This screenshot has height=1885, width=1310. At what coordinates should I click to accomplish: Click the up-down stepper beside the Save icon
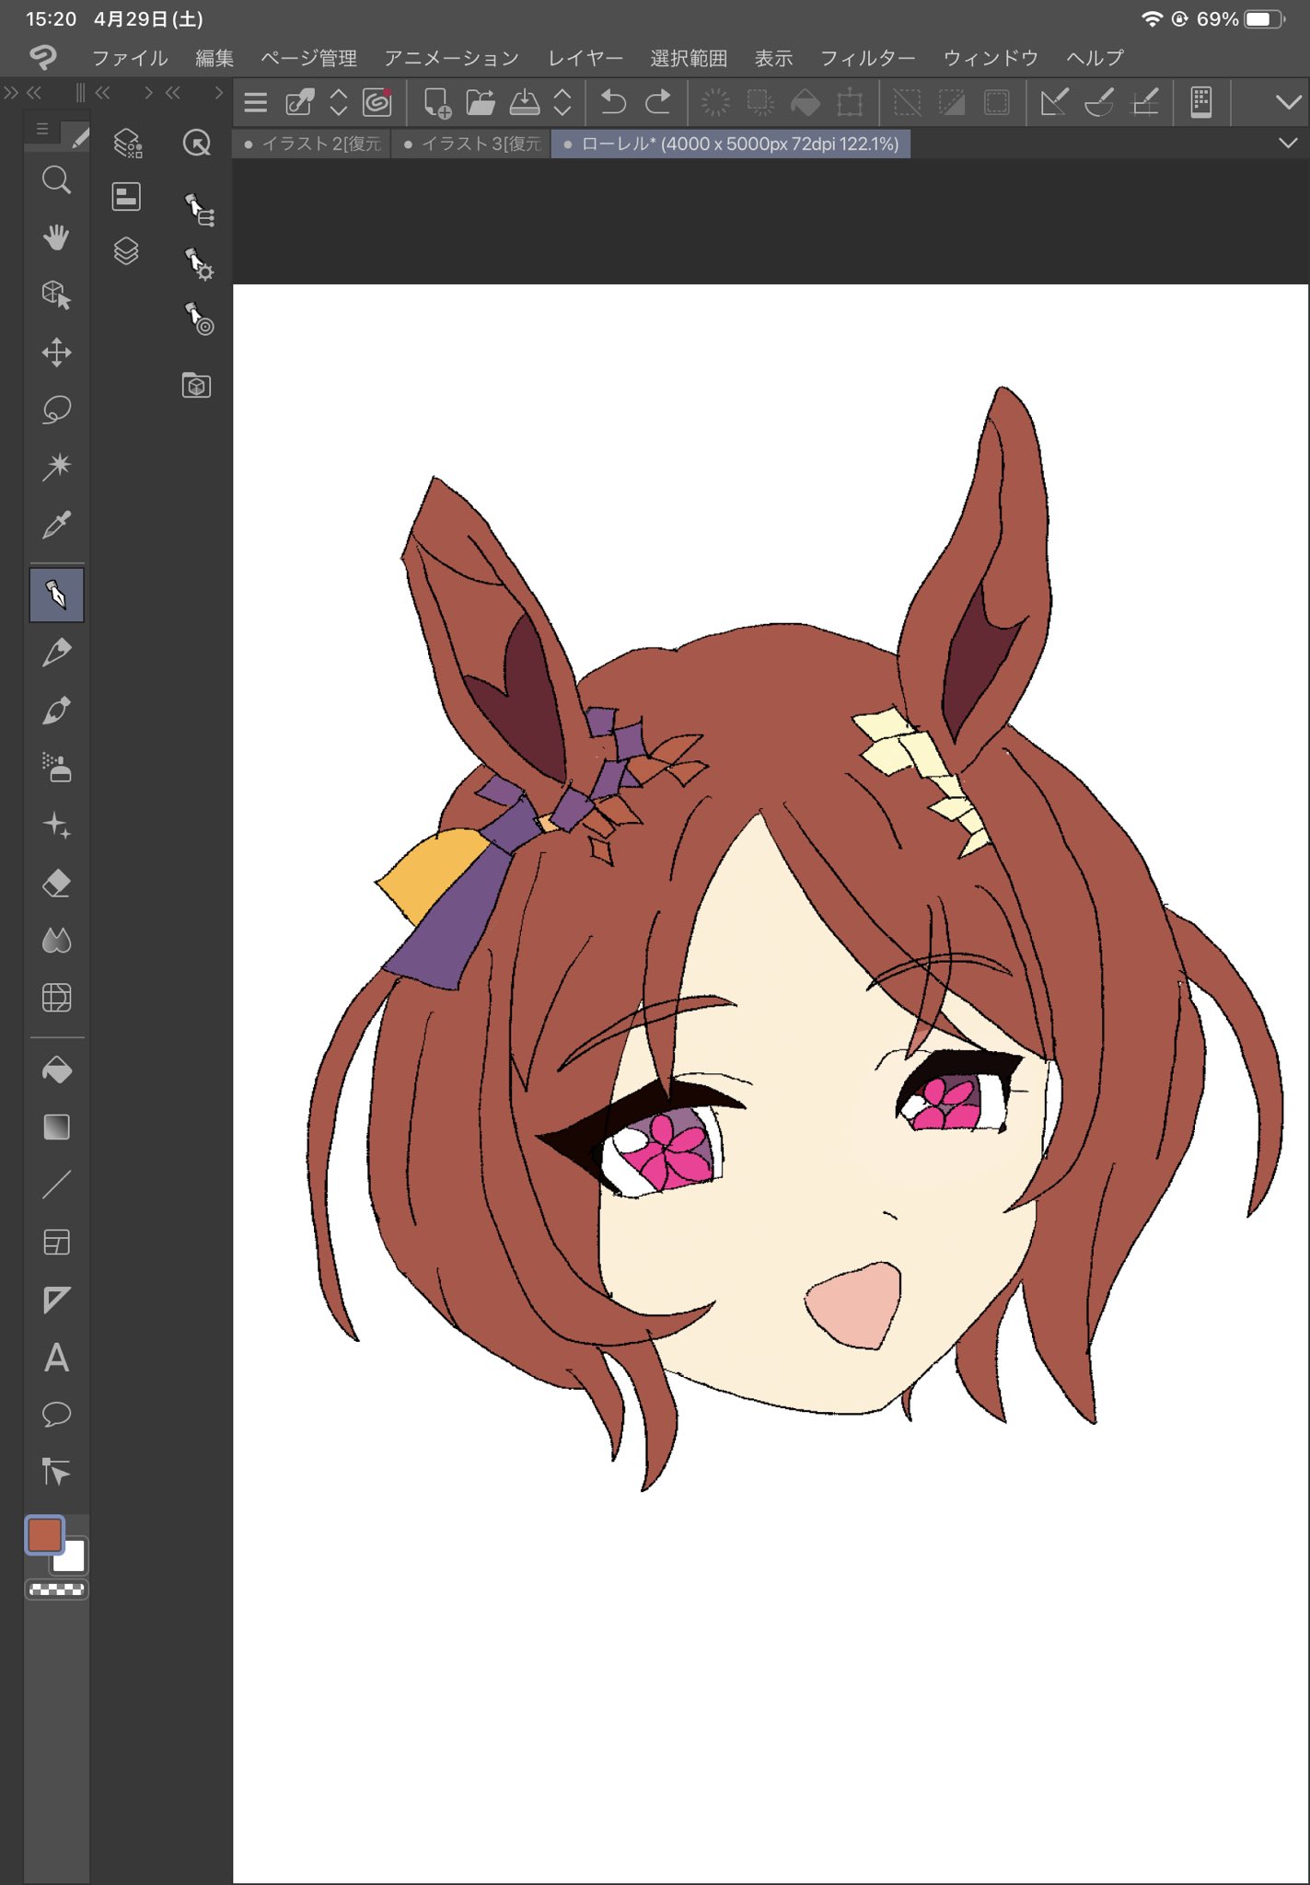point(562,101)
